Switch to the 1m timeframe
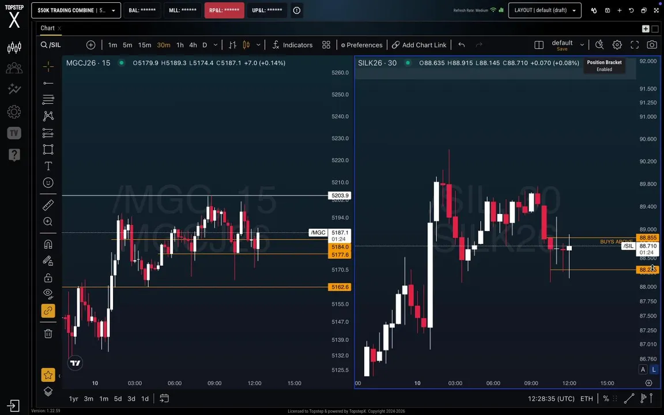This screenshot has width=664, height=415. [112, 45]
